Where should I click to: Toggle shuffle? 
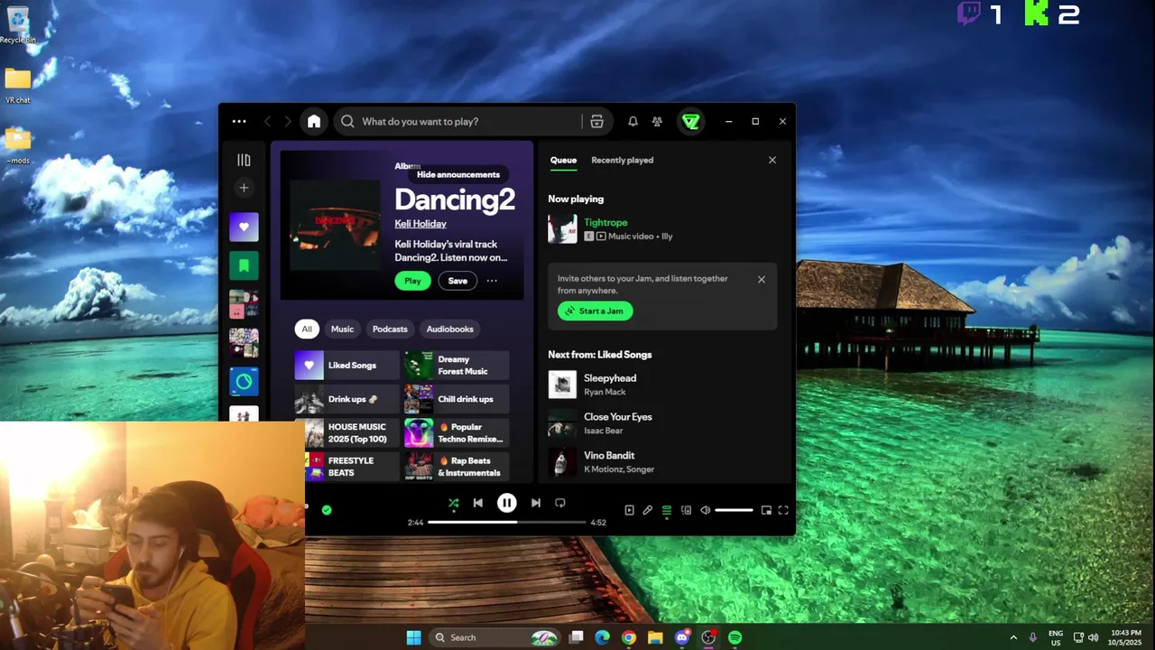[454, 503]
